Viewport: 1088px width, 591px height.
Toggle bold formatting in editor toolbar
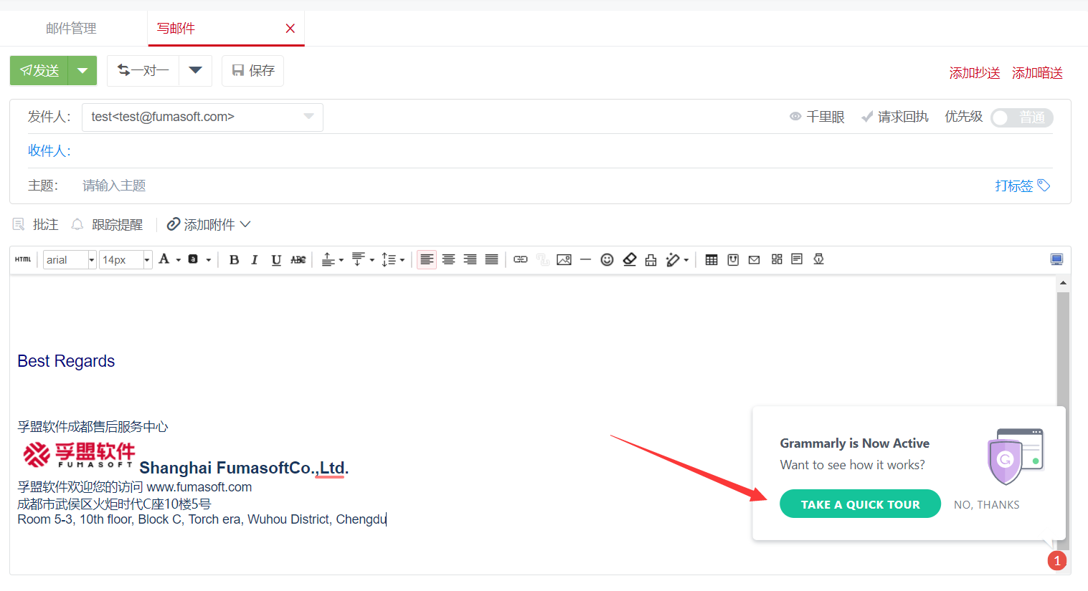pos(234,260)
